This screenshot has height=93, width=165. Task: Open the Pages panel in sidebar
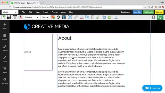point(5,37)
